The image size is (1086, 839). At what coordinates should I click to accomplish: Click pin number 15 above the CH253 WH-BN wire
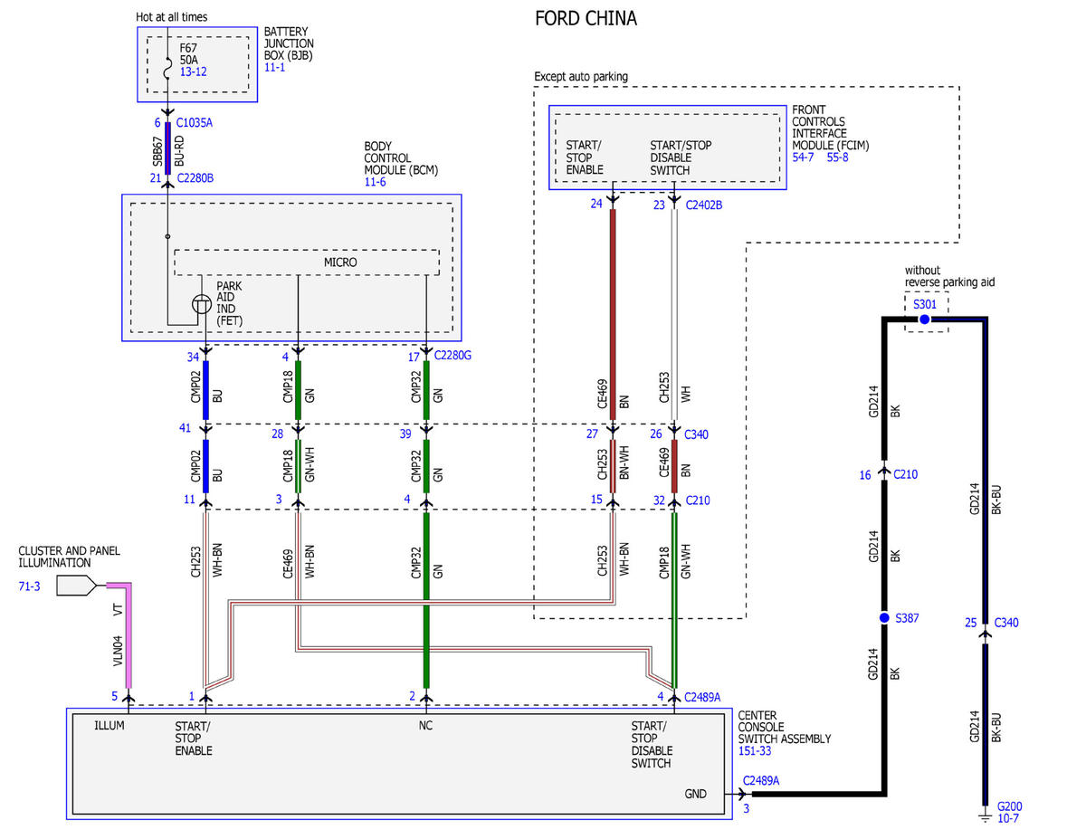coord(596,499)
